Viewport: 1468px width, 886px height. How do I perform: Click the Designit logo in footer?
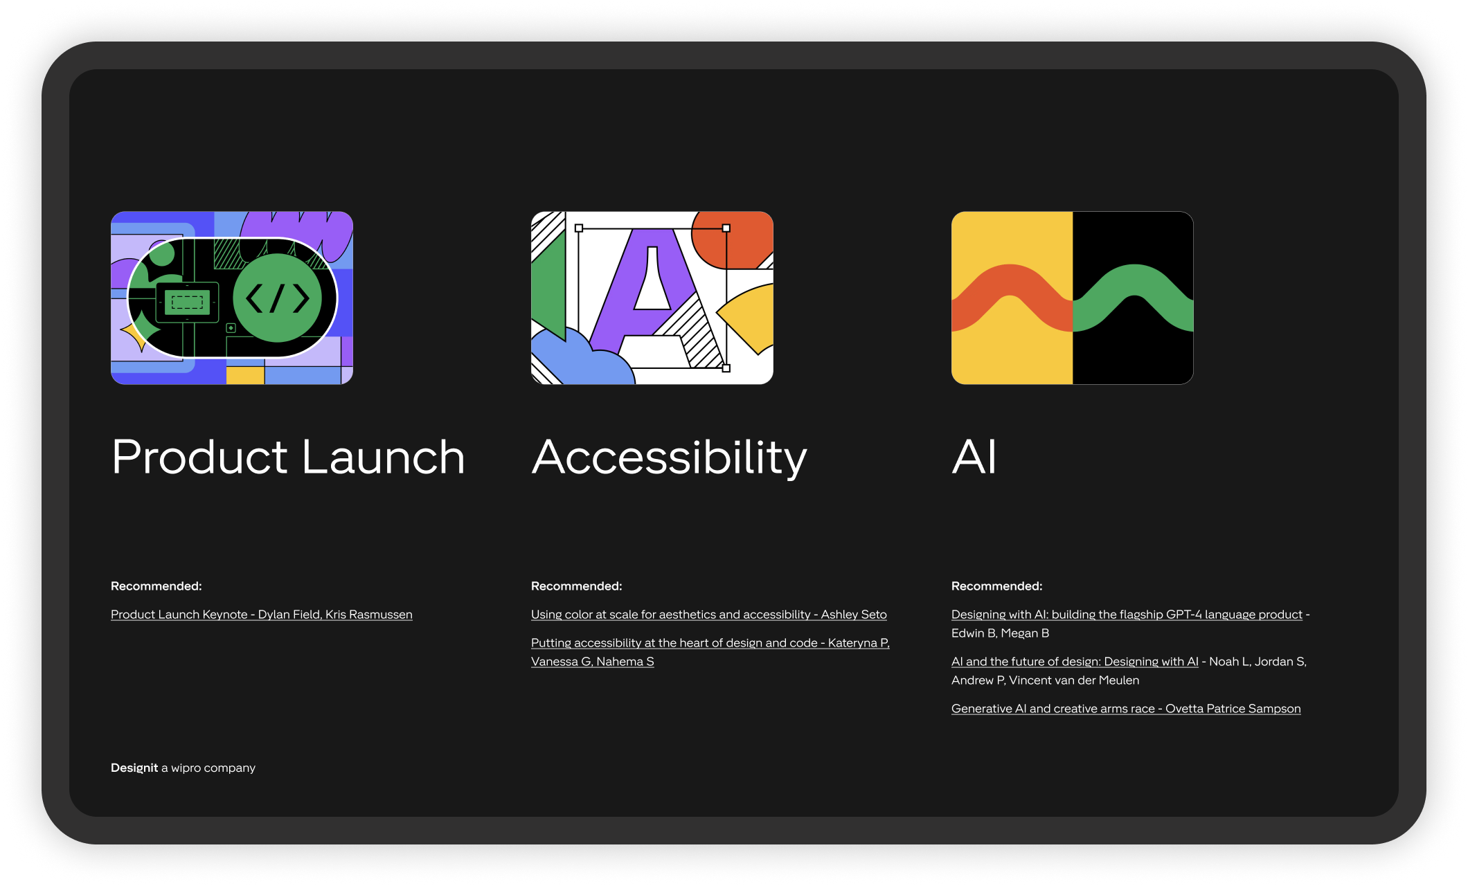click(x=134, y=768)
